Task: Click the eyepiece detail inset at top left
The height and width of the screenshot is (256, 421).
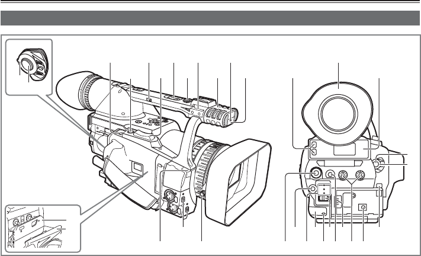Action: pyautogui.click(x=29, y=67)
